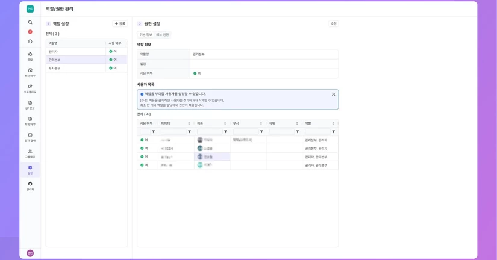Click the 수정 button in 권한 설정
The width and height of the screenshot is (497, 260).
[334, 23]
